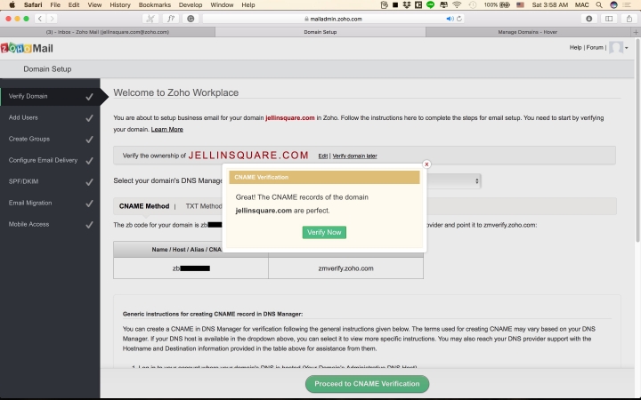
Task: Switch to Manage Domains - Hover tab
Action: [527, 32]
